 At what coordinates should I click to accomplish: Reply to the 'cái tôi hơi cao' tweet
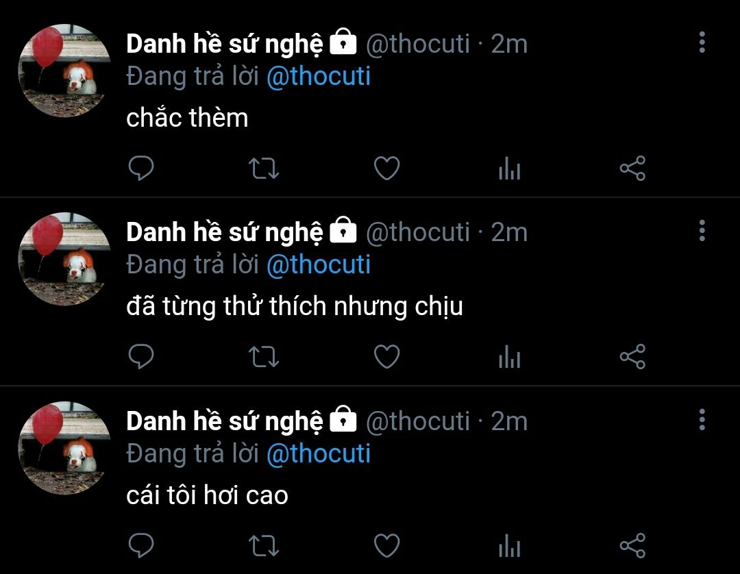click(141, 545)
